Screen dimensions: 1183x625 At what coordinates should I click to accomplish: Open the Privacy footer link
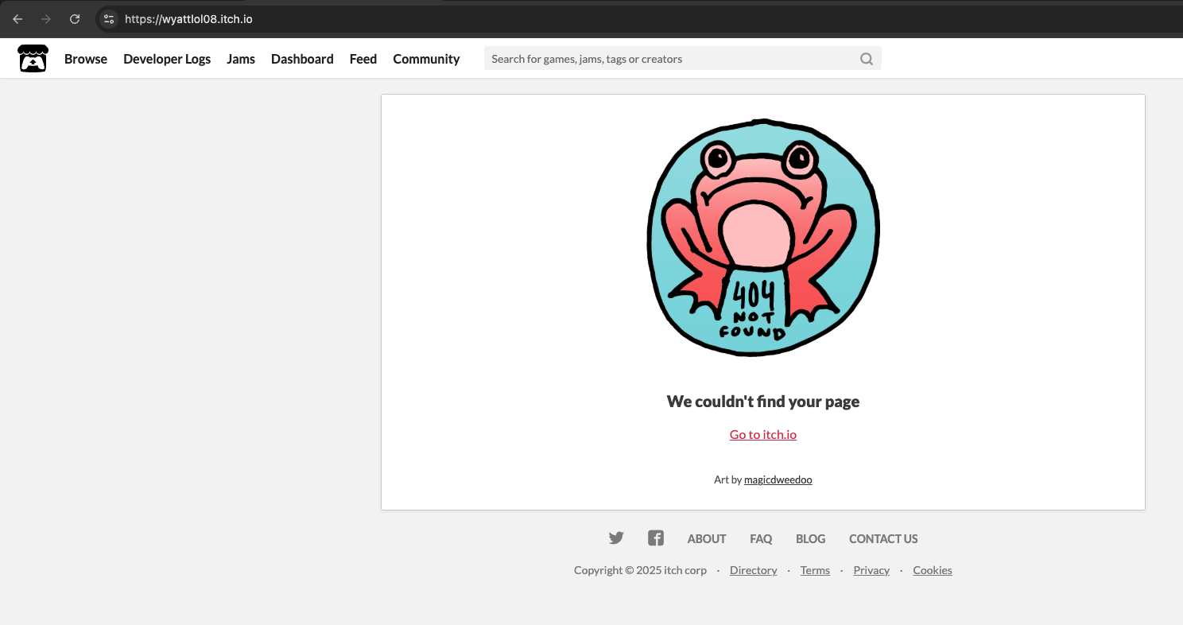(871, 570)
